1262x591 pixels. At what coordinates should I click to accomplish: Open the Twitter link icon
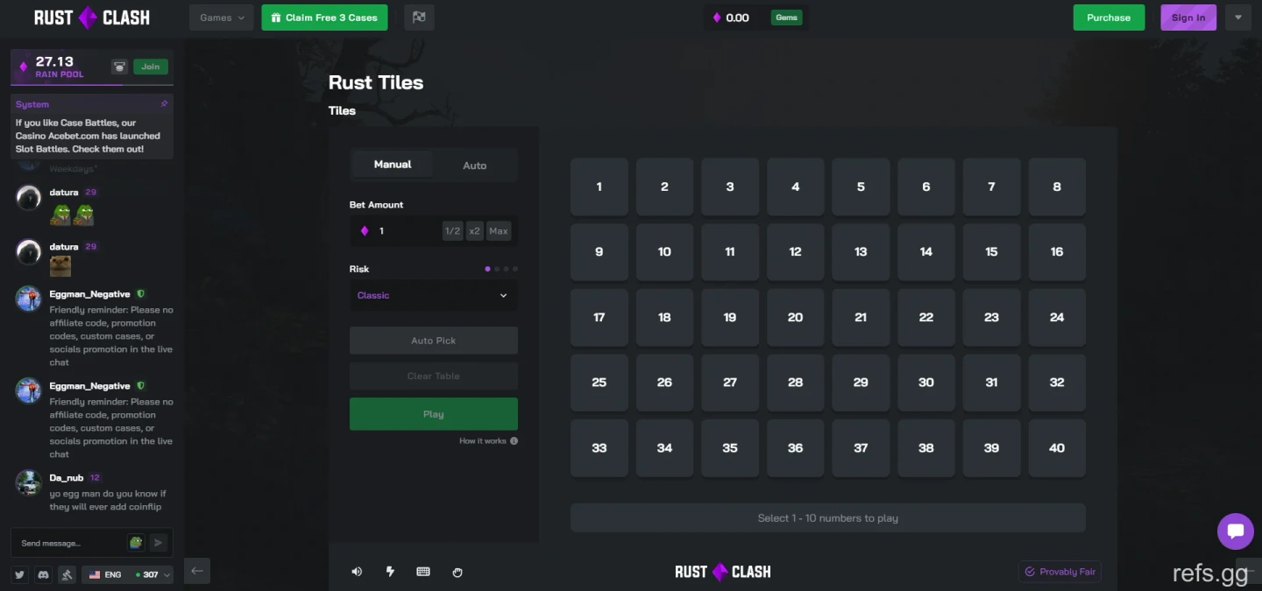19,574
